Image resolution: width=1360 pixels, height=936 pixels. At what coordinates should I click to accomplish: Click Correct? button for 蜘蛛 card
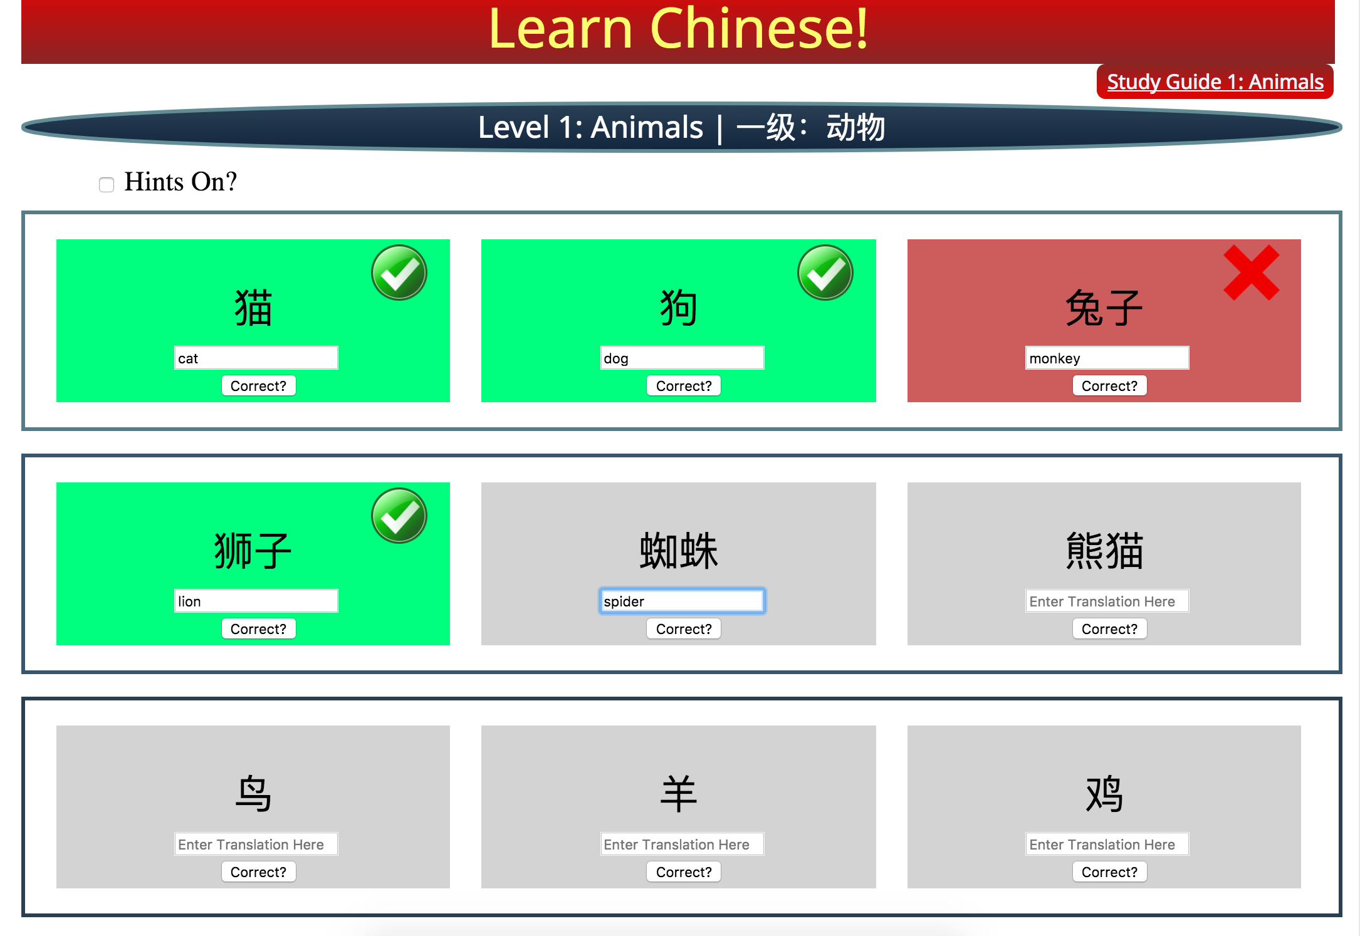tap(682, 629)
